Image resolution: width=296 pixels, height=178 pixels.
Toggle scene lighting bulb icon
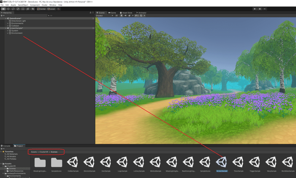click(x=121, y=15)
